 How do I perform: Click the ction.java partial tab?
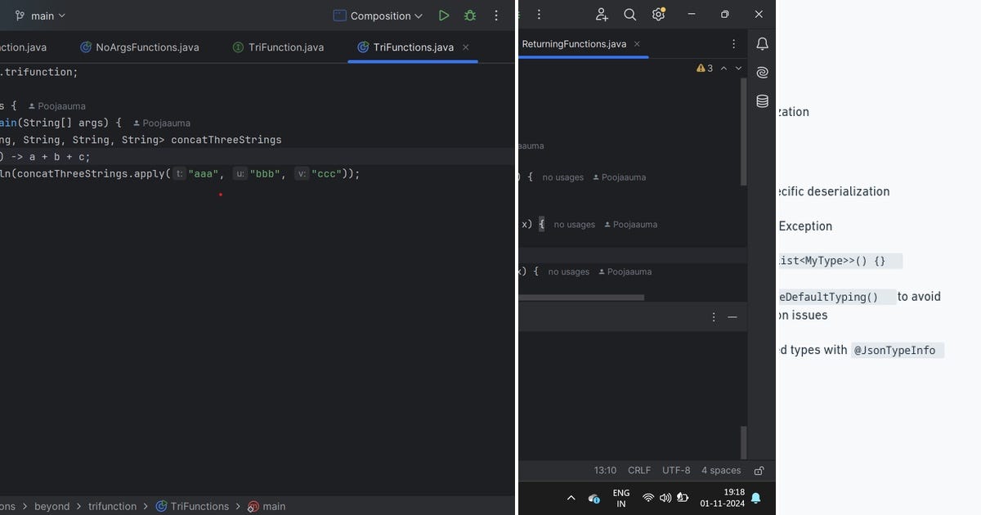click(24, 47)
